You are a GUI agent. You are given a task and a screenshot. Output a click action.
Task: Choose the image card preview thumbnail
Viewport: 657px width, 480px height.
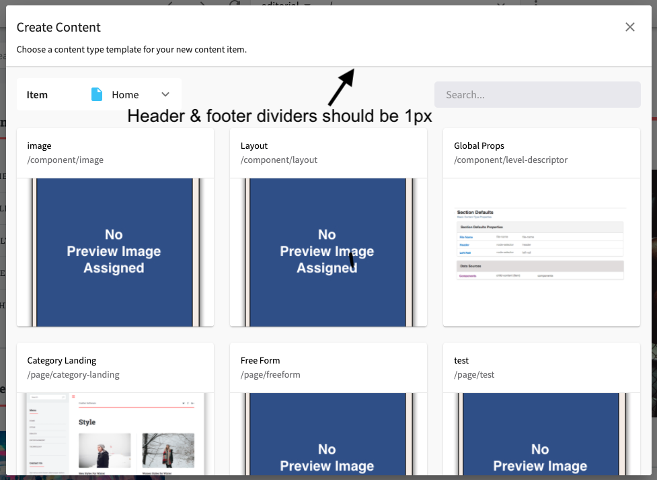pyautogui.click(x=115, y=252)
